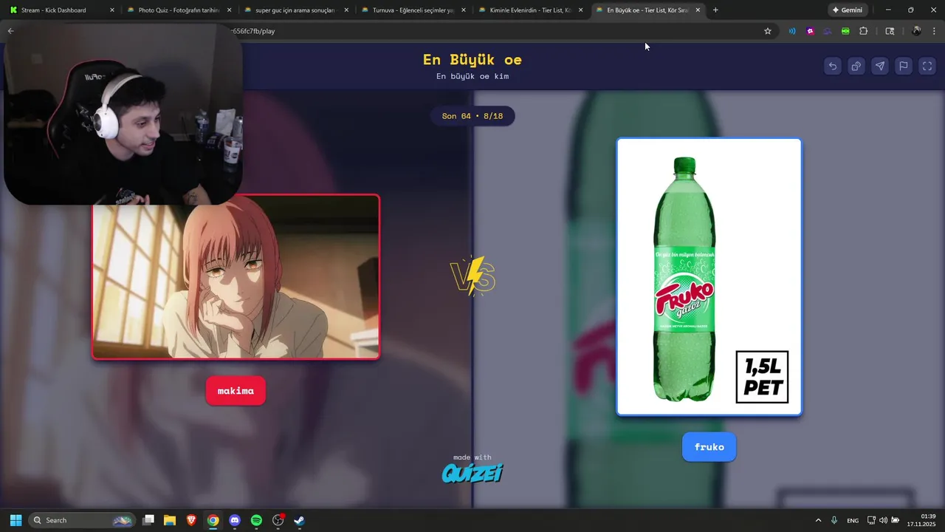This screenshot has width=945, height=532.
Task: Click the Chrome icon in the taskbar
Action: (213, 520)
